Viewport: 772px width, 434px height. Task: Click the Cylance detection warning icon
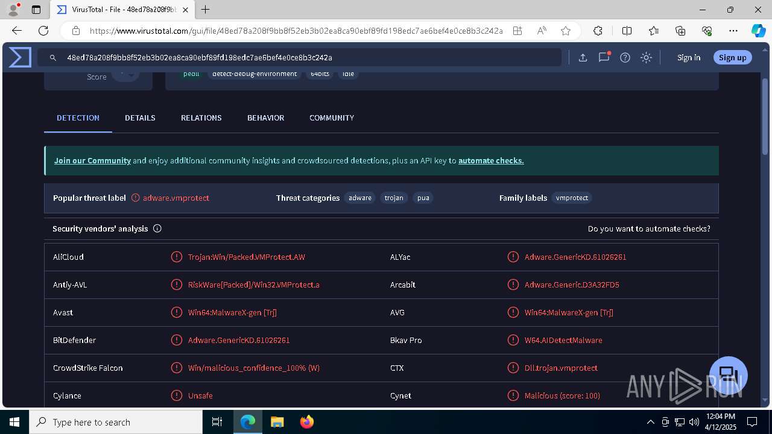coord(177,395)
